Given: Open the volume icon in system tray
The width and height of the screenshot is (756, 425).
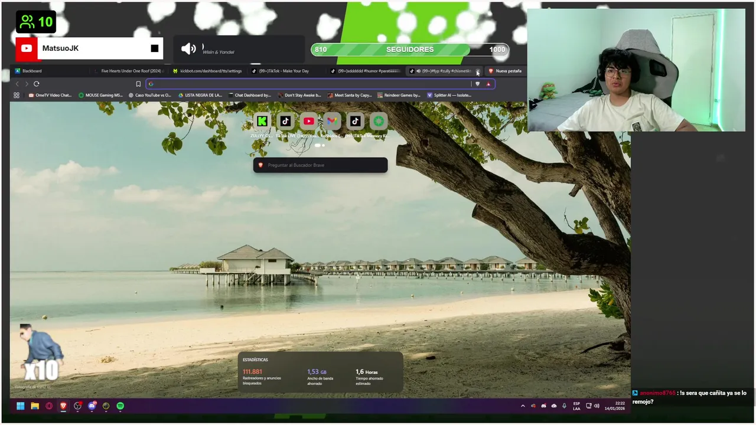Looking at the screenshot, I should (x=597, y=406).
